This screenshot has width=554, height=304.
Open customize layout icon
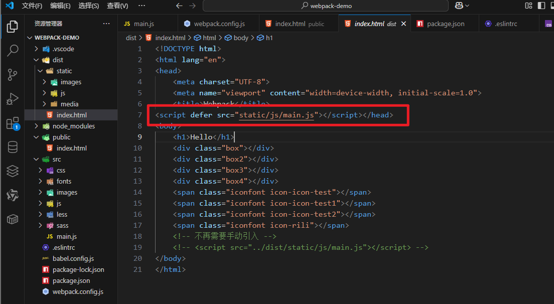528,6
